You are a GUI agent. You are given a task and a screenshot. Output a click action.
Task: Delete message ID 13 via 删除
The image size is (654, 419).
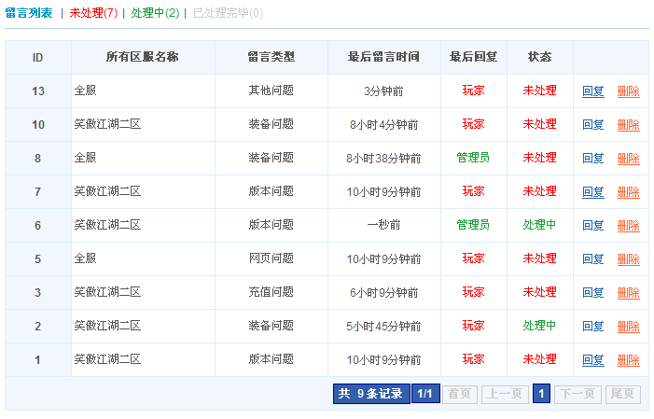[x=628, y=91]
